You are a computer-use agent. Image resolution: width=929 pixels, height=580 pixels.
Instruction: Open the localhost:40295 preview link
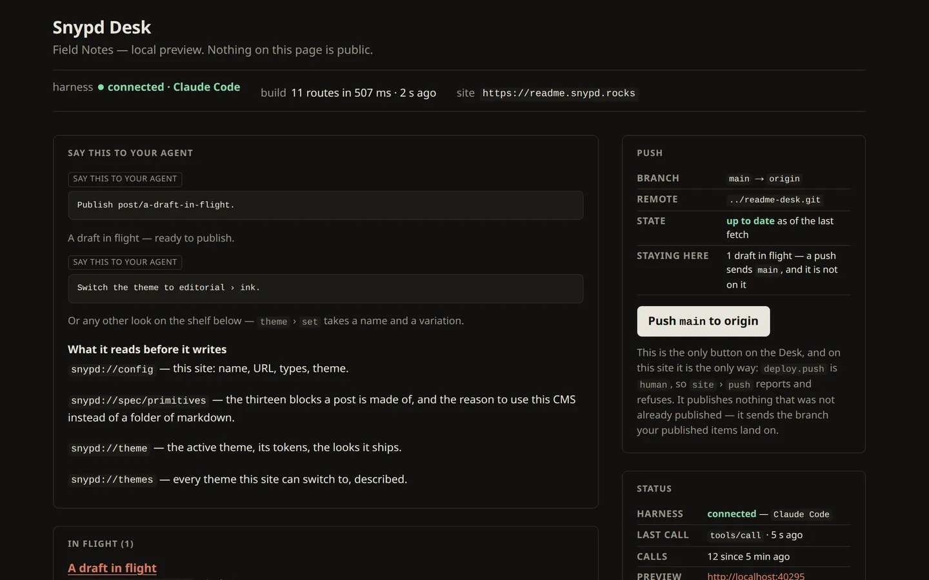point(755,575)
